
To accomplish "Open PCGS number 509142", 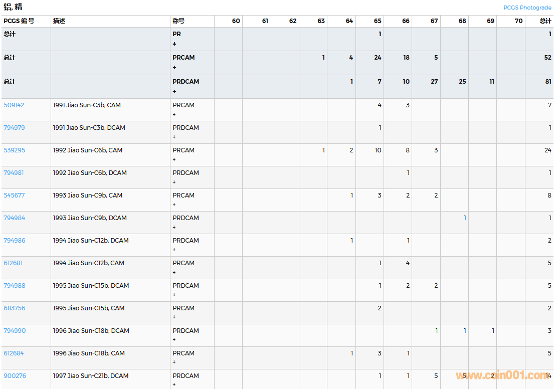I will [x=14, y=105].
